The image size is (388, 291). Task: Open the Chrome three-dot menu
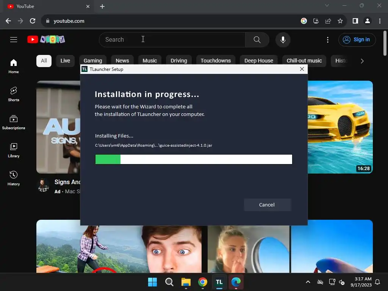point(380,21)
